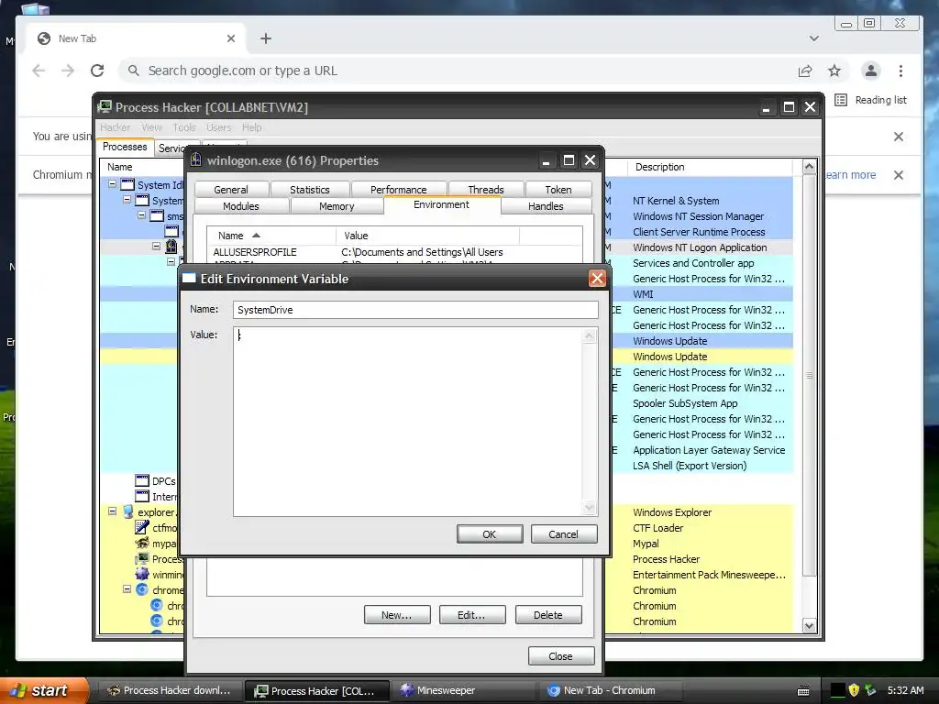Click the security shield tray icon
The height and width of the screenshot is (704, 939).
pos(854,690)
